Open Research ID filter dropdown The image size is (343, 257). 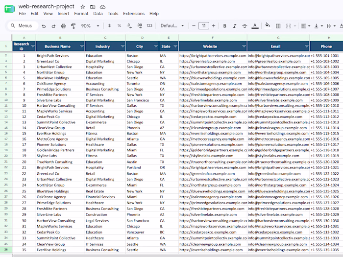(x=33, y=47)
